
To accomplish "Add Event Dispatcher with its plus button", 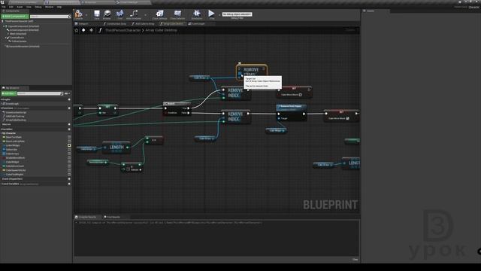I will coord(69,179).
